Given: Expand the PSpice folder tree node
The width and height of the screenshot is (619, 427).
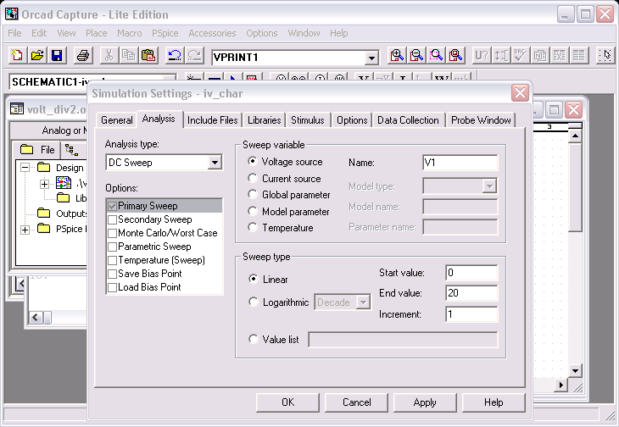Looking at the screenshot, I should click(25, 230).
